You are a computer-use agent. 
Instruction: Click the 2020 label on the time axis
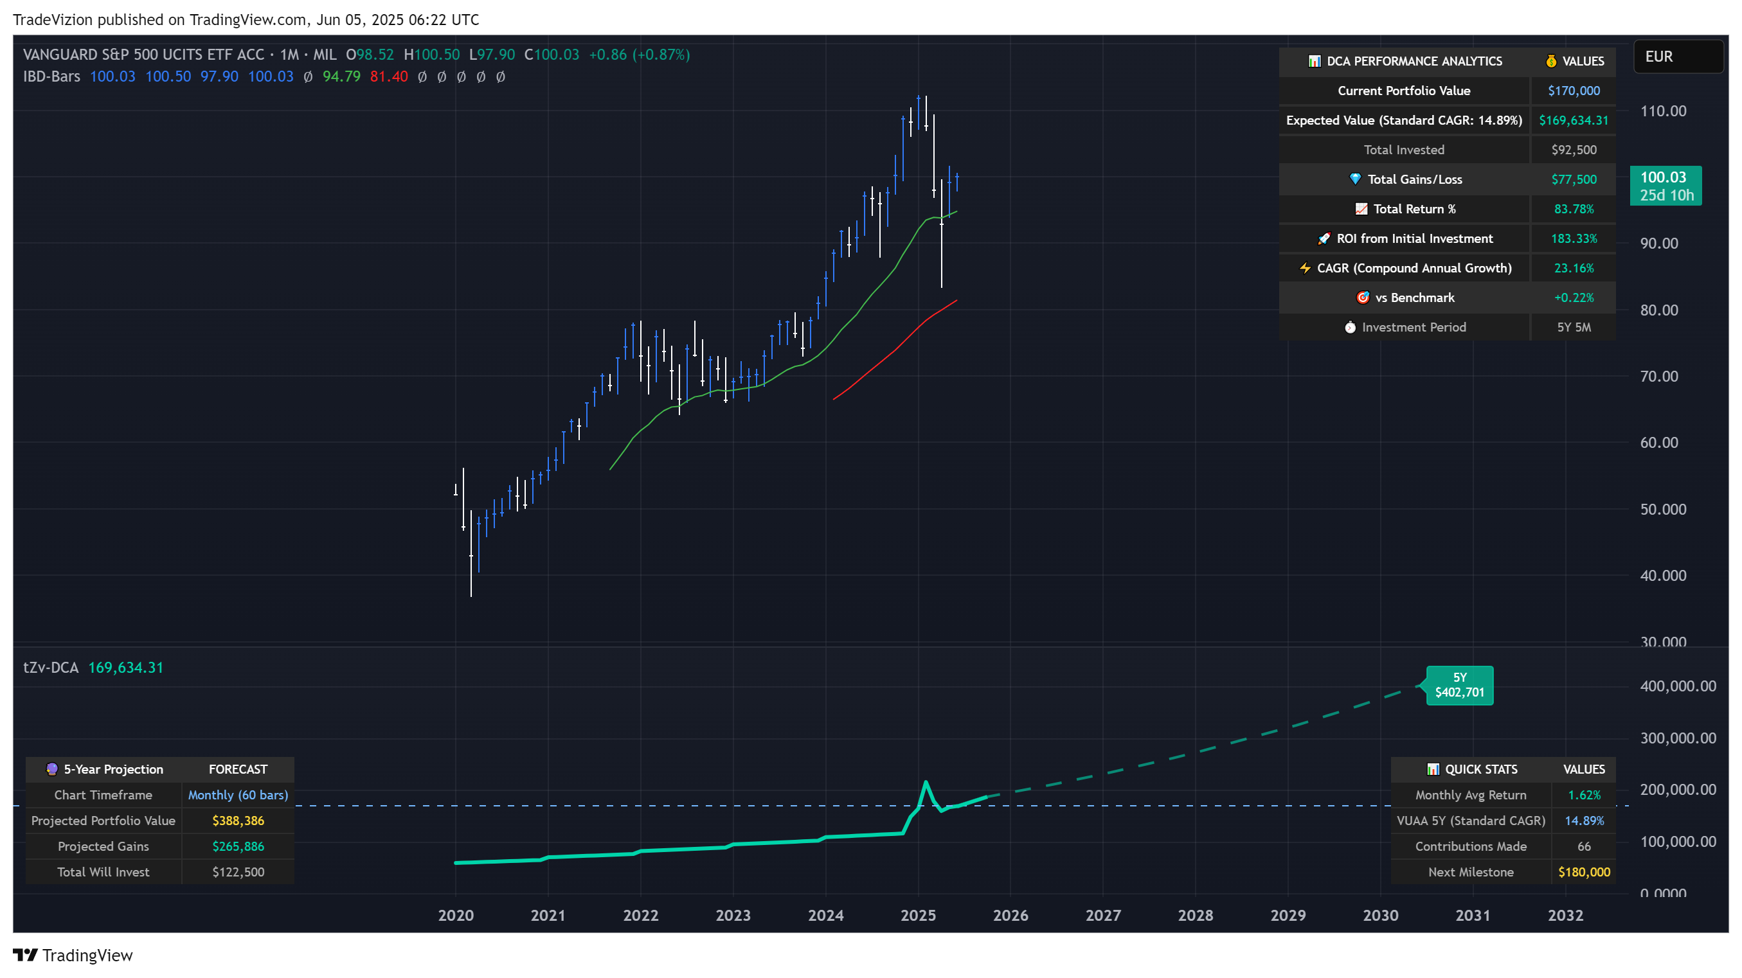(x=455, y=915)
